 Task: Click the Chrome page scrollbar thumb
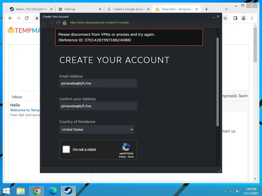click(255, 45)
